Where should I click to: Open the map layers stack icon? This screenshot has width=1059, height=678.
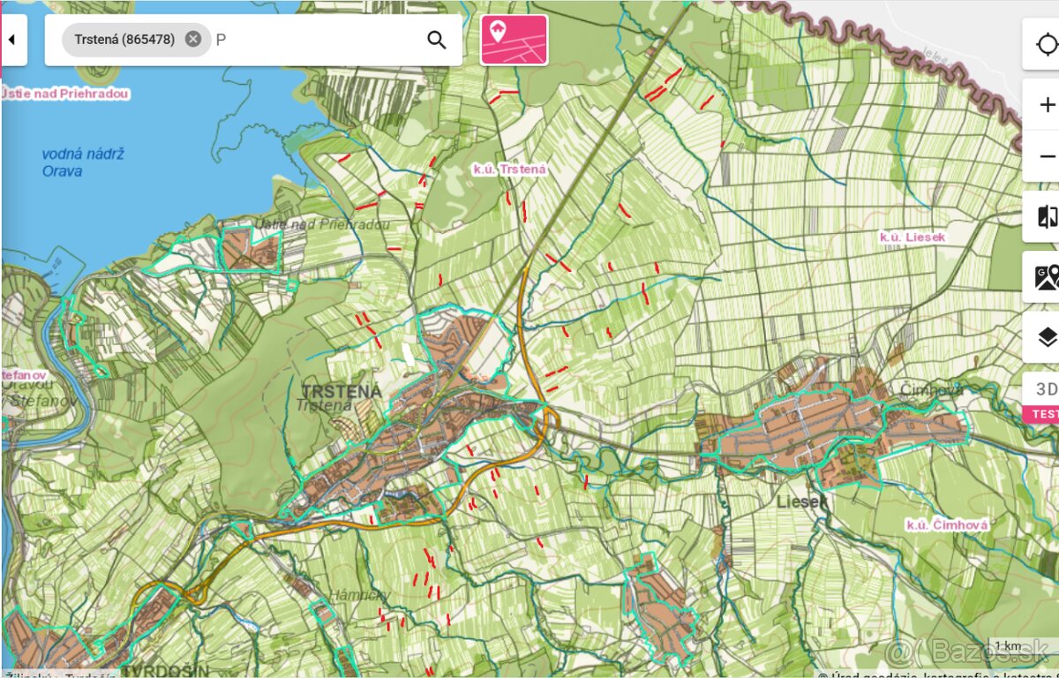[1047, 336]
